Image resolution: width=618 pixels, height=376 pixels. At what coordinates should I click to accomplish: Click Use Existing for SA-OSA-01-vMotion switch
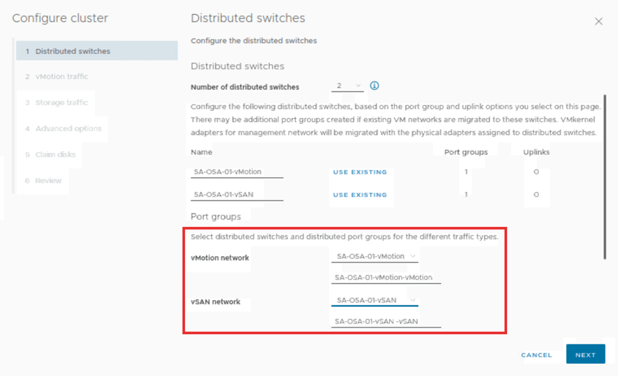[x=359, y=172]
